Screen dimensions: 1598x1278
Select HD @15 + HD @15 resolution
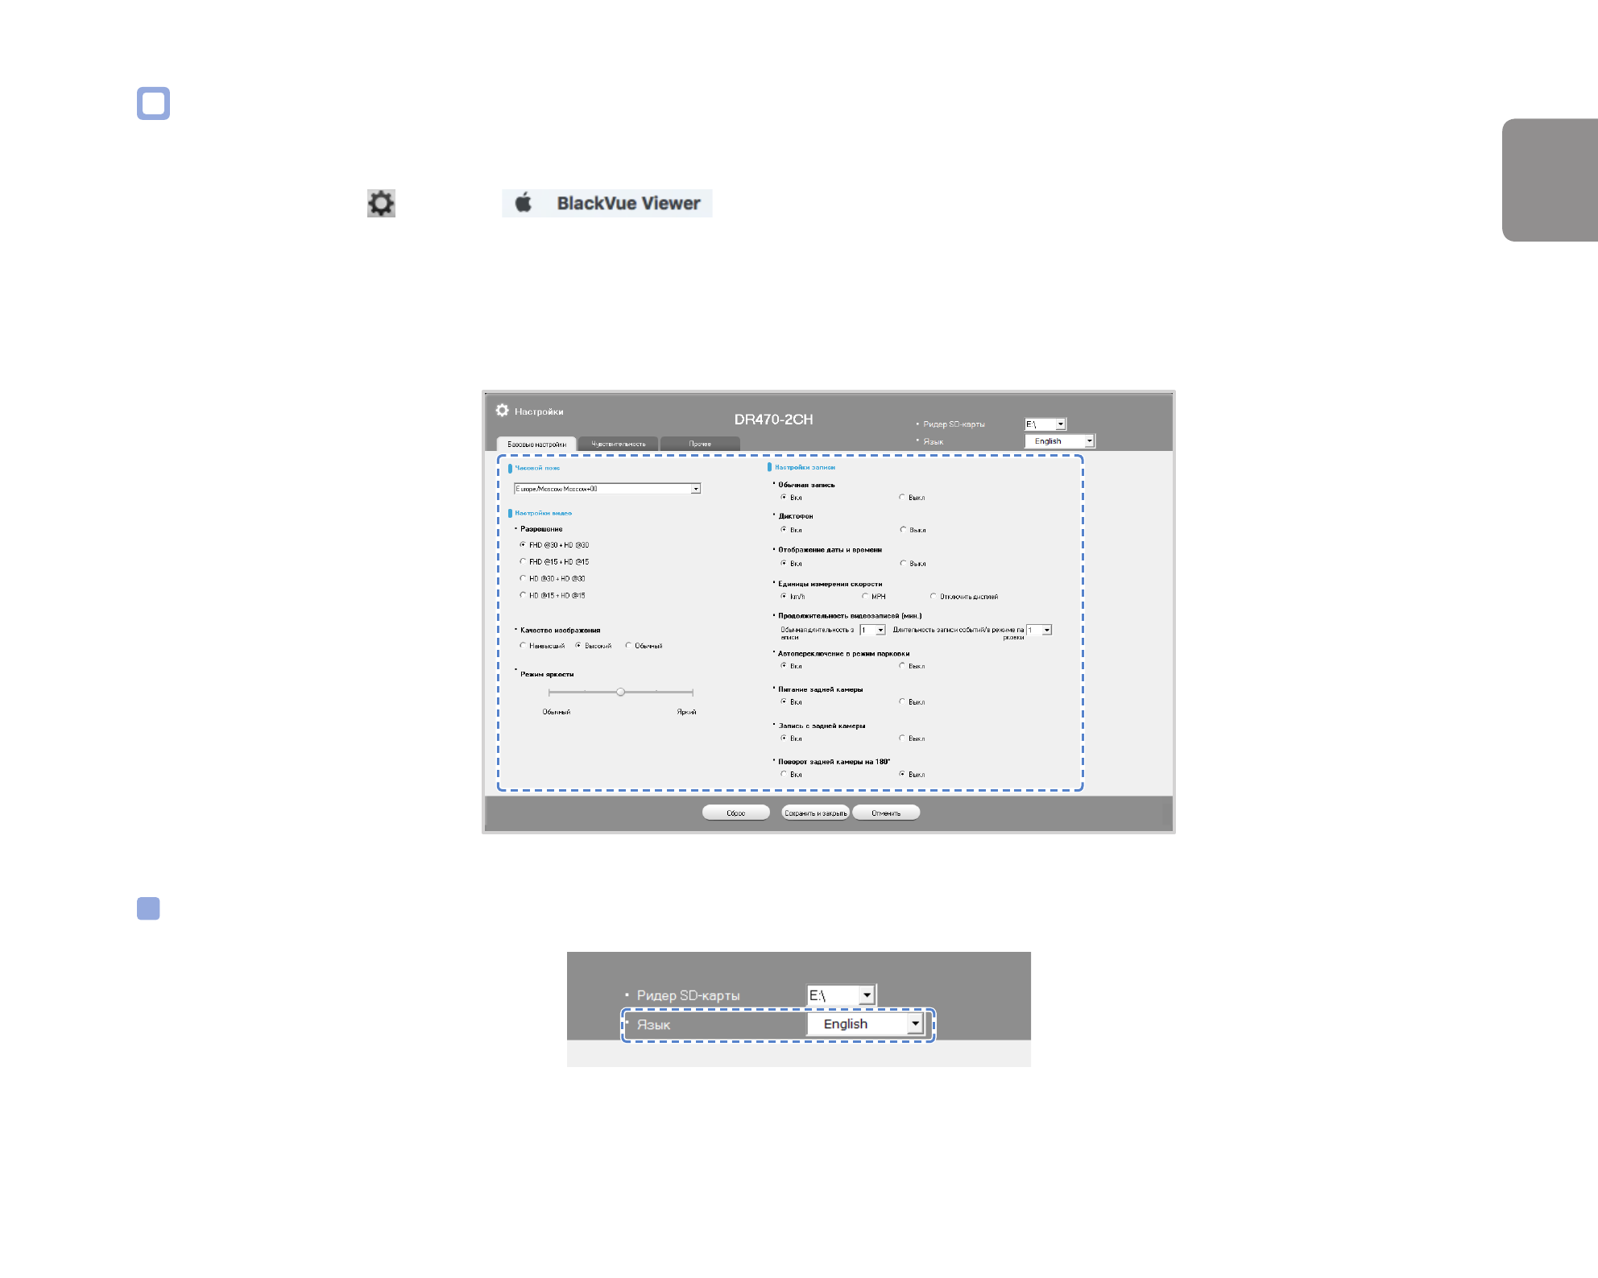pos(523,595)
